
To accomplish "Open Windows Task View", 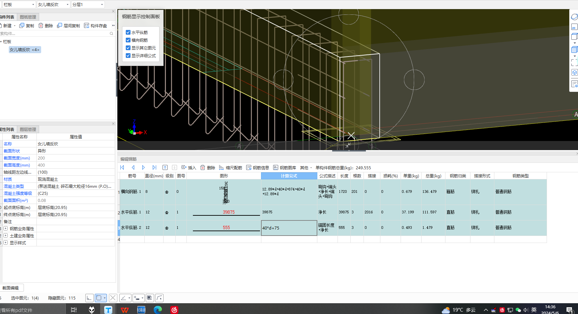I will pyautogui.click(x=74, y=310).
